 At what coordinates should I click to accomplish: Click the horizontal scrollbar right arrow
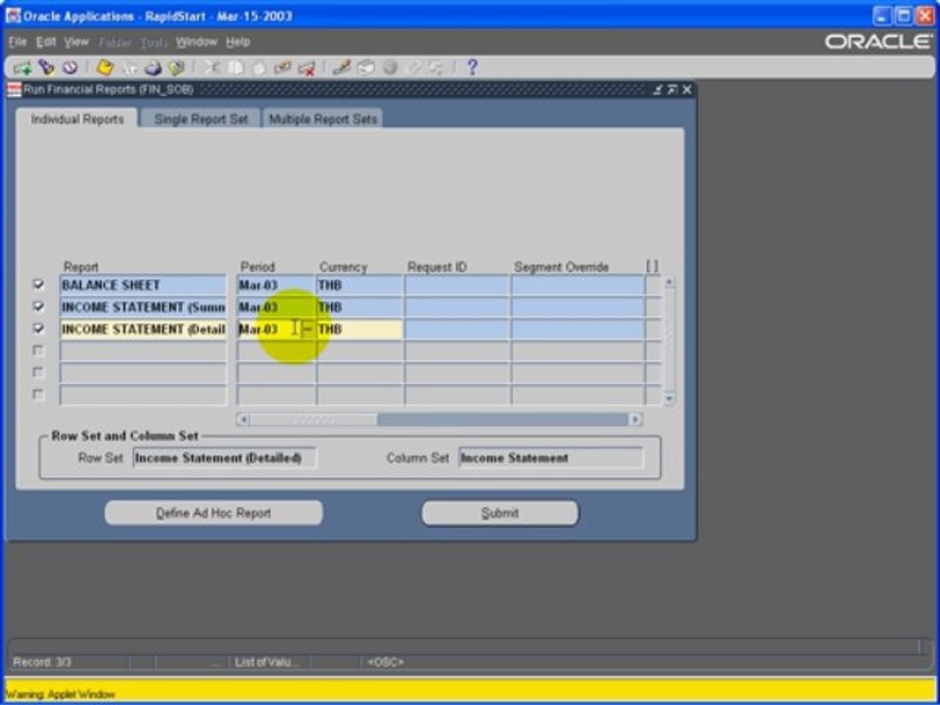click(636, 420)
